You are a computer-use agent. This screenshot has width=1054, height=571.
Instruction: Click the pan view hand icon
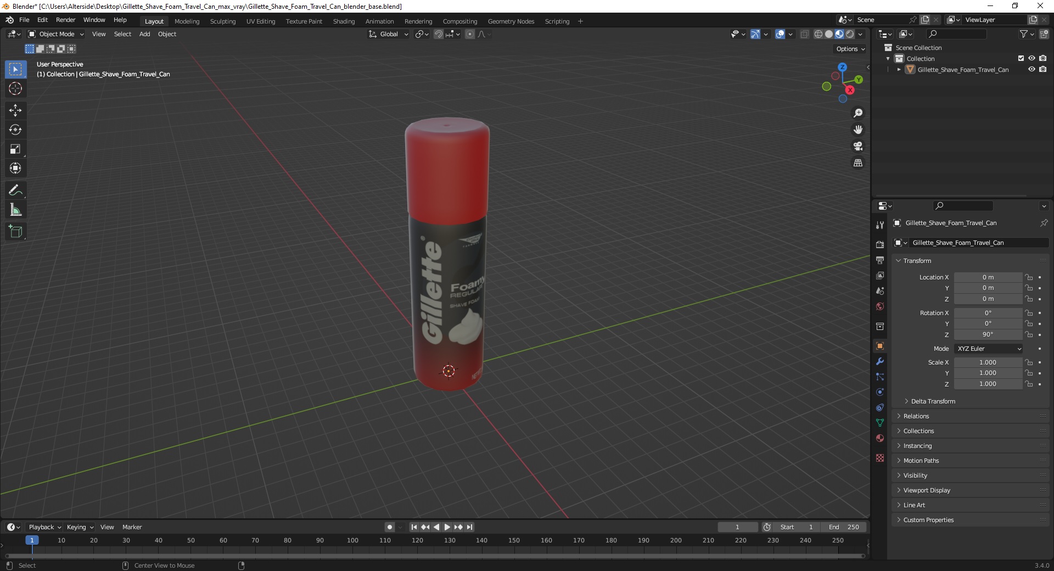tap(858, 130)
